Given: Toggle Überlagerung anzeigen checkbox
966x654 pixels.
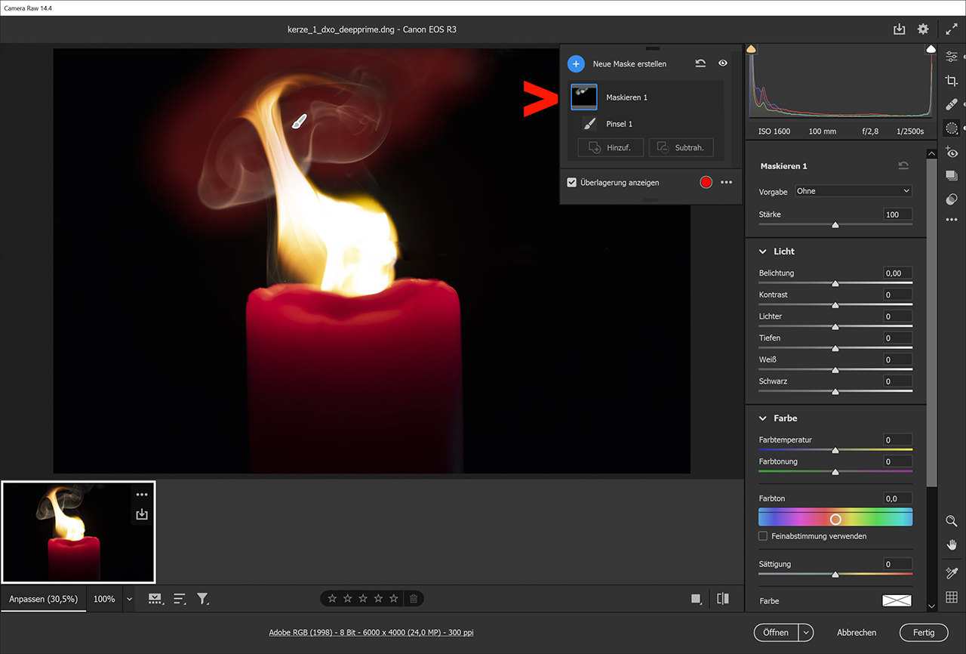Looking at the screenshot, I should 572,183.
